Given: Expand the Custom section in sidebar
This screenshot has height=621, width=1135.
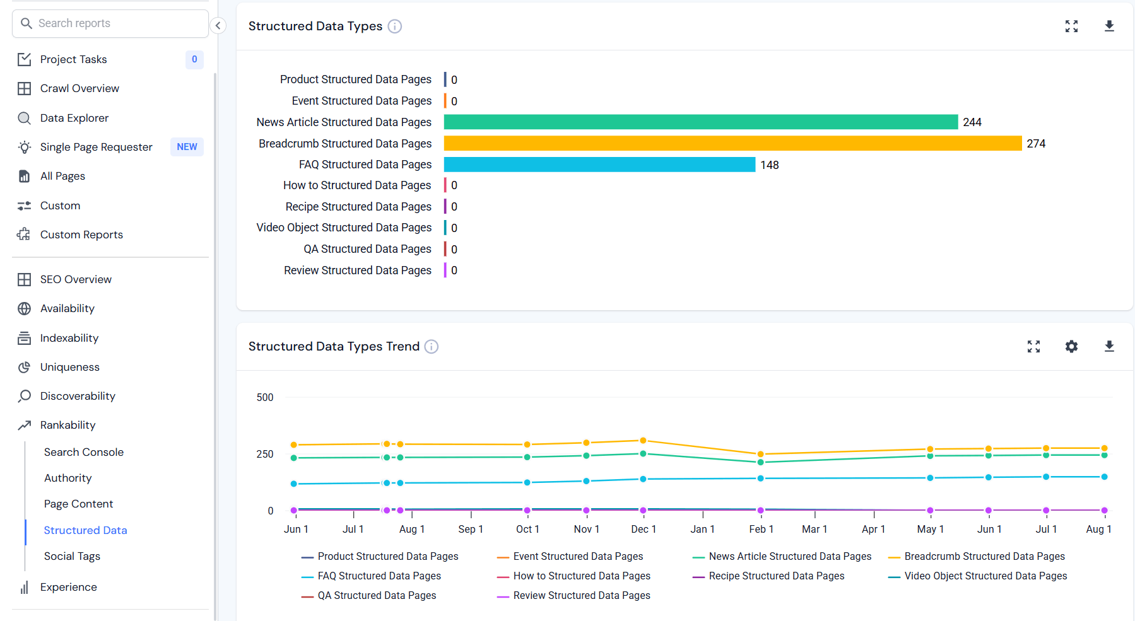Looking at the screenshot, I should pos(60,206).
